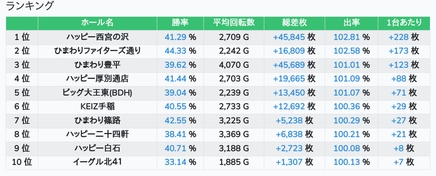Open the イーグル北41 hall entry
The height and width of the screenshot is (176, 436).
97,162
